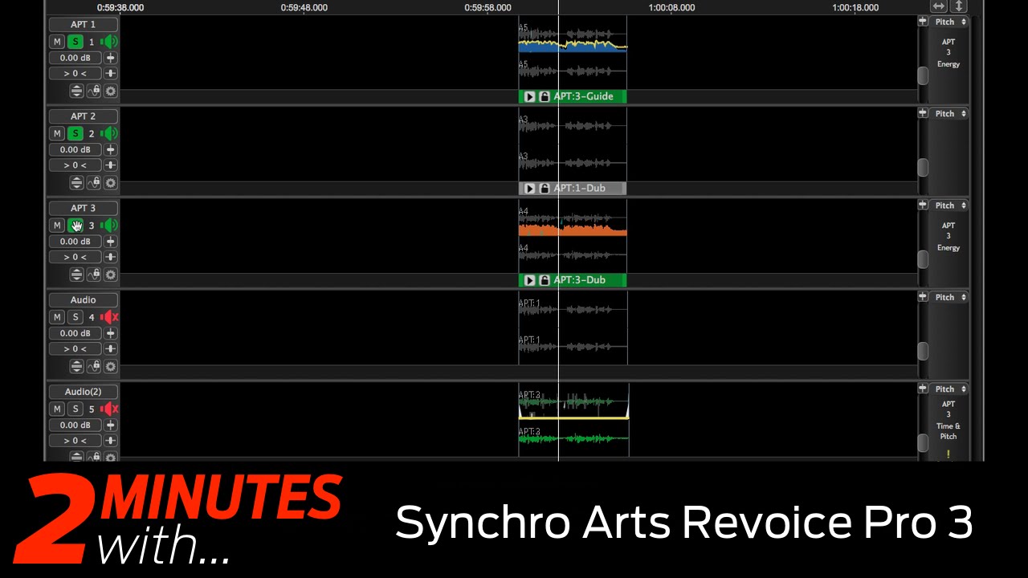Viewport: 1028px width, 578px height.
Task: Open the Pitch dropdown for APT 3 track
Action: click(x=949, y=206)
